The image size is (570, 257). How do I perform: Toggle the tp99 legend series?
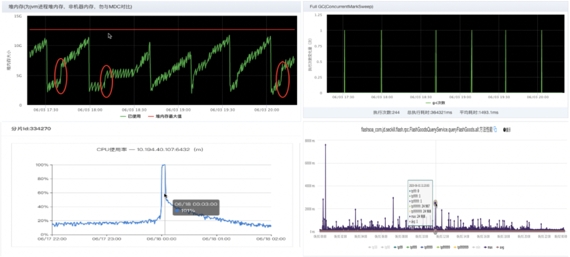398,247
